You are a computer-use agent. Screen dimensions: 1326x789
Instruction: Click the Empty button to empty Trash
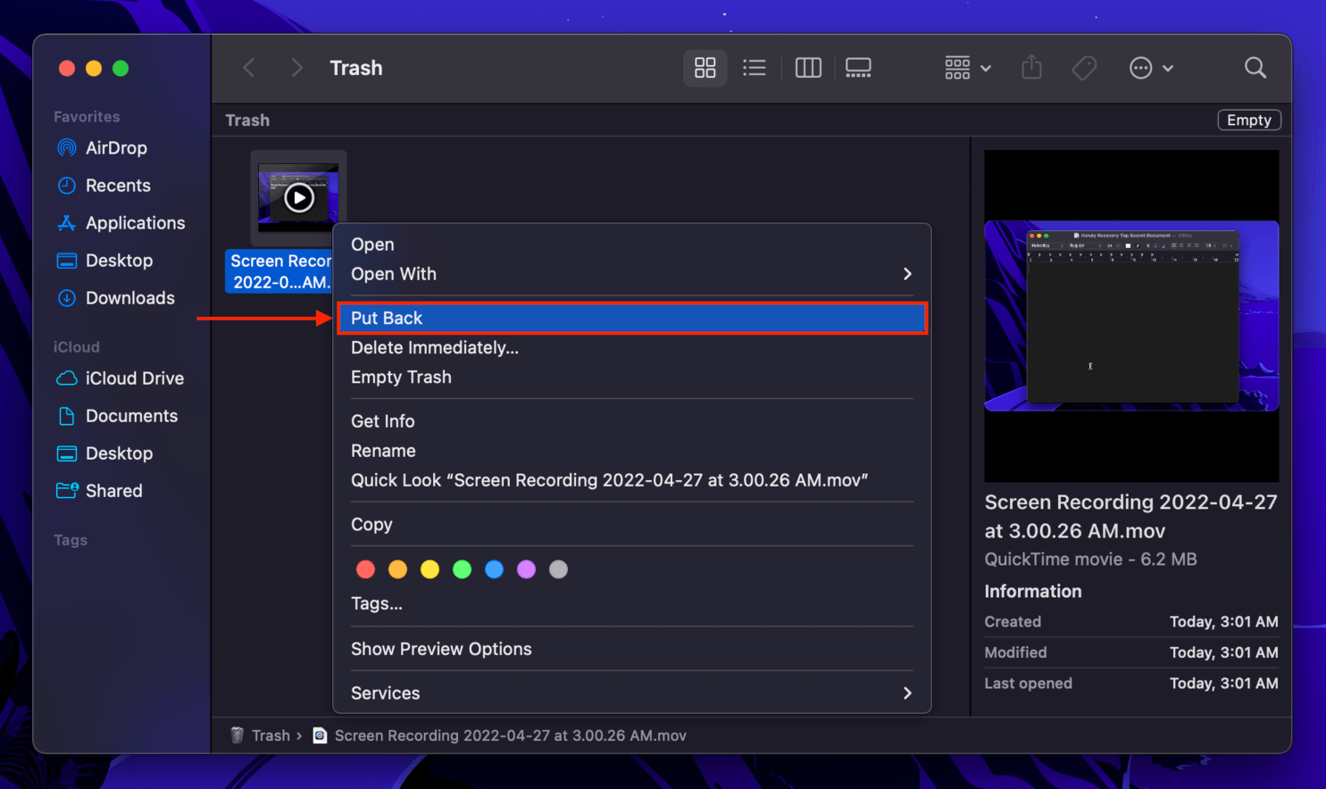pyautogui.click(x=1248, y=120)
